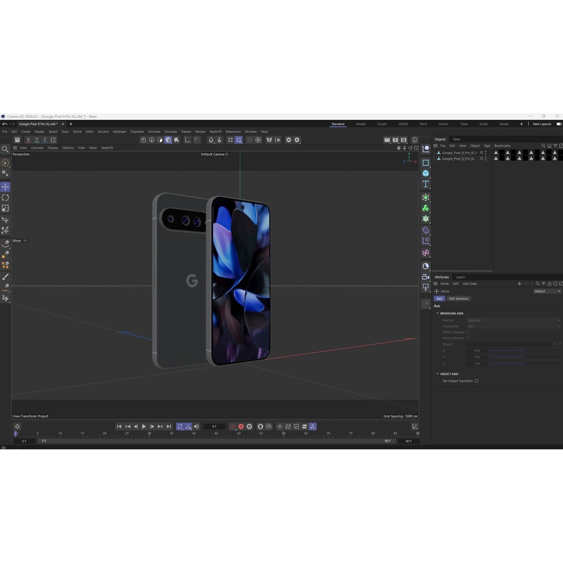Add a Cube primitive from object palette
Image resolution: width=563 pixels, height=563 pixels.
tap(425, 174)
